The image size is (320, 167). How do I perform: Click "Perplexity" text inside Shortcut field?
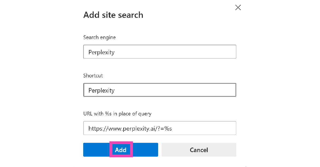coord(101,90)
